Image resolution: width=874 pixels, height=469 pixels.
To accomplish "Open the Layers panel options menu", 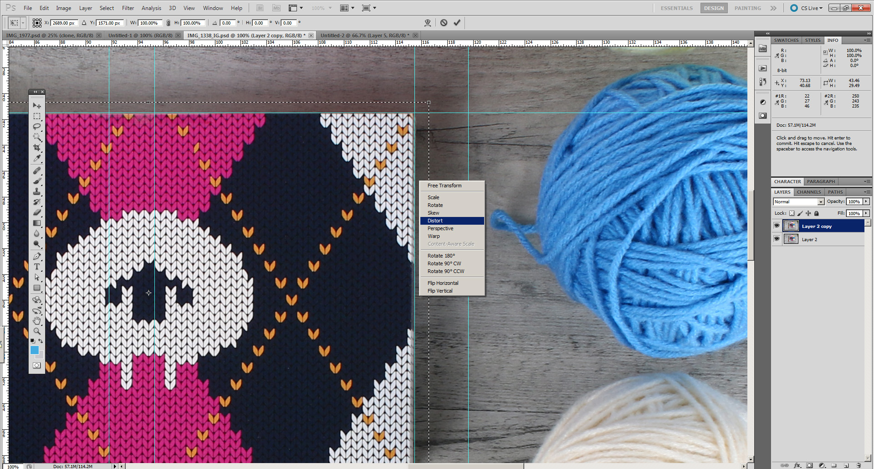I will pyautogui.click(x=867, y=192).
